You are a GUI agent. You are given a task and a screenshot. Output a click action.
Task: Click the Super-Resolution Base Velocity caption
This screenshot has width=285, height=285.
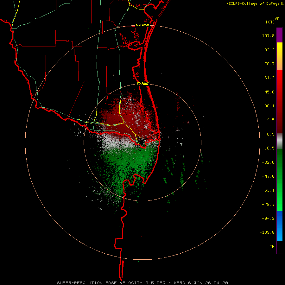[142, 283]
